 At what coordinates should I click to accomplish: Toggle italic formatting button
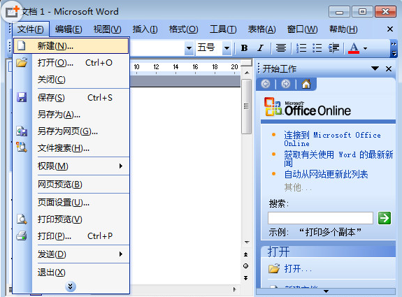(x=261, y=48)
